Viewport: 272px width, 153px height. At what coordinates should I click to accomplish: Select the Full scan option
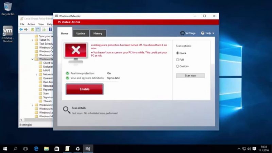pos(177,60)
